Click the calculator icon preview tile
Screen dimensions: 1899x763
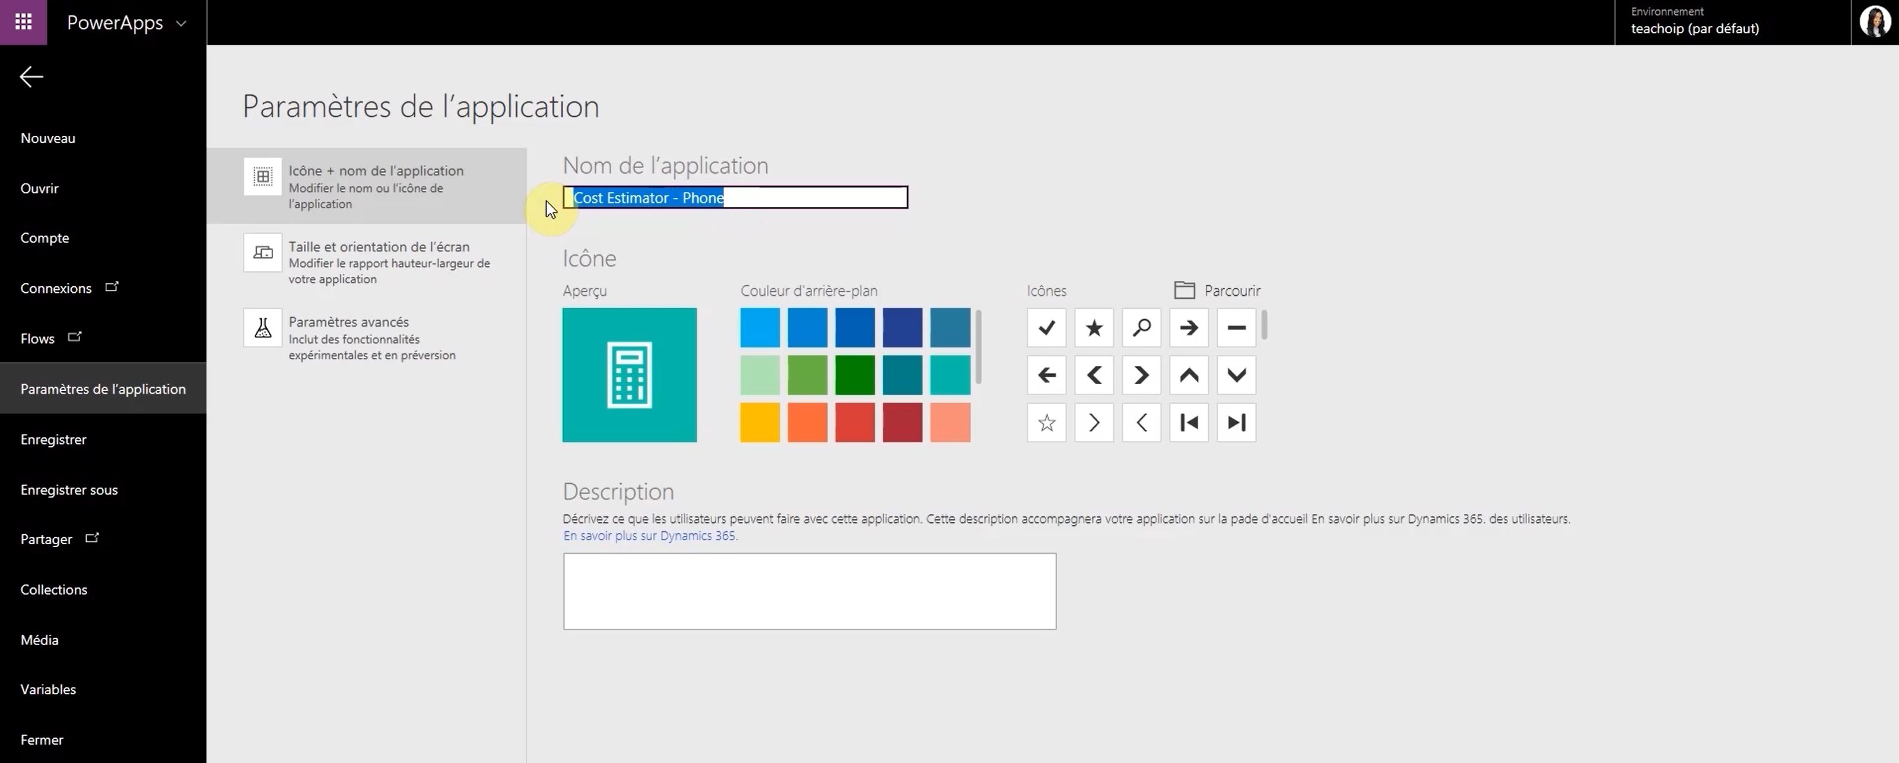(629, 375)
